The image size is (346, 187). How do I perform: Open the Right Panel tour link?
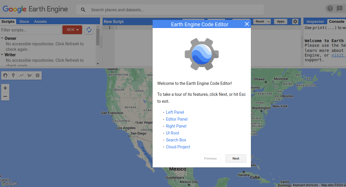click(176, 126)
